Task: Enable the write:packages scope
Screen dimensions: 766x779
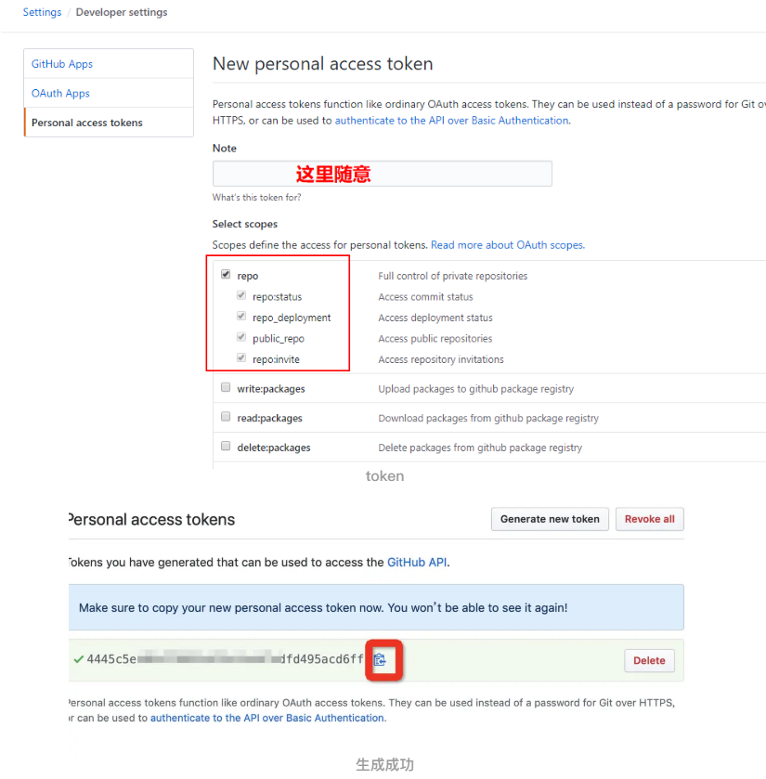Action: click(226, 387)
